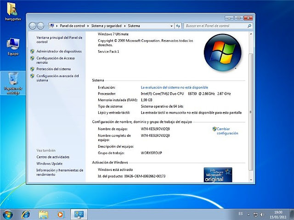
Task: Click shield icon beside Protección del sistema
Action: click(32, 69)
